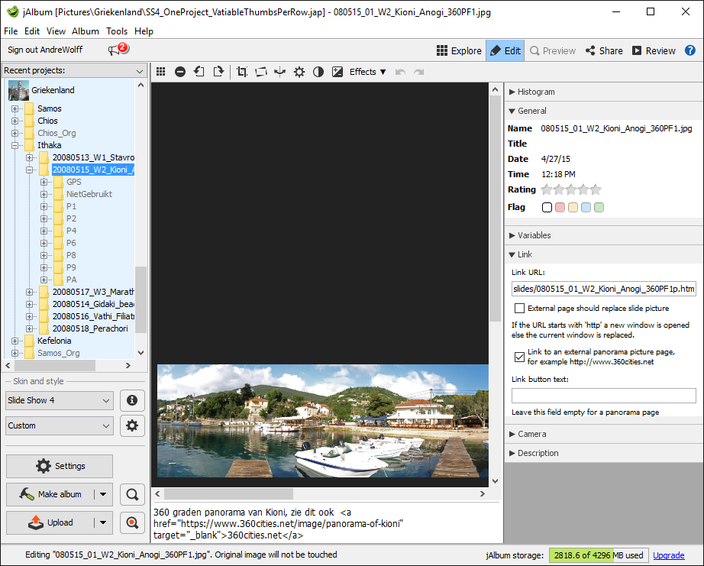Open the Tools menu
This screenshot has height=566, width=704.
117,31
